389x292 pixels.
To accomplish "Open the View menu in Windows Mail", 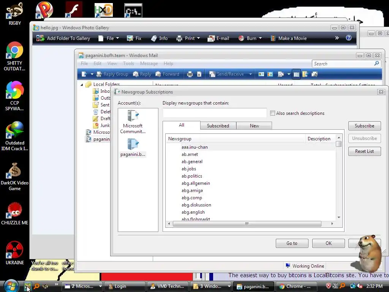I will [112, 63].
